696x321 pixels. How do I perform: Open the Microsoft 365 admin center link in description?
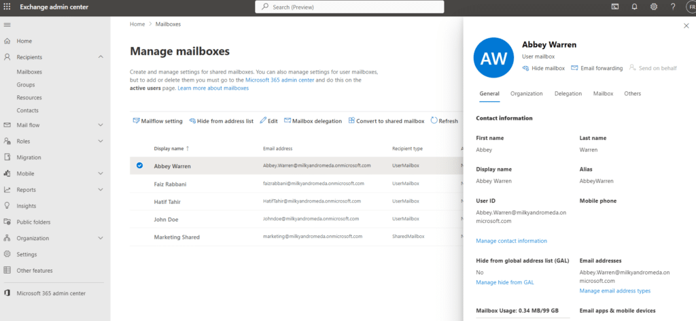click(x=279, y=80)
